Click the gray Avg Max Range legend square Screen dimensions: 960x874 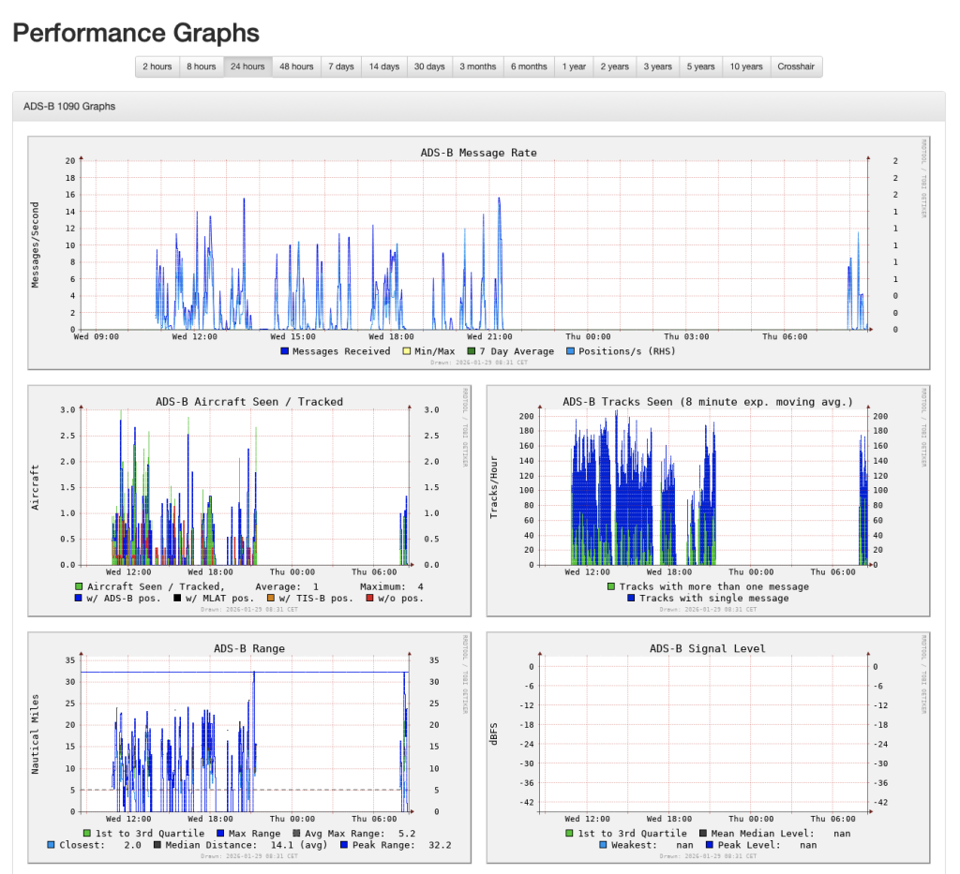tap(295, 832)
